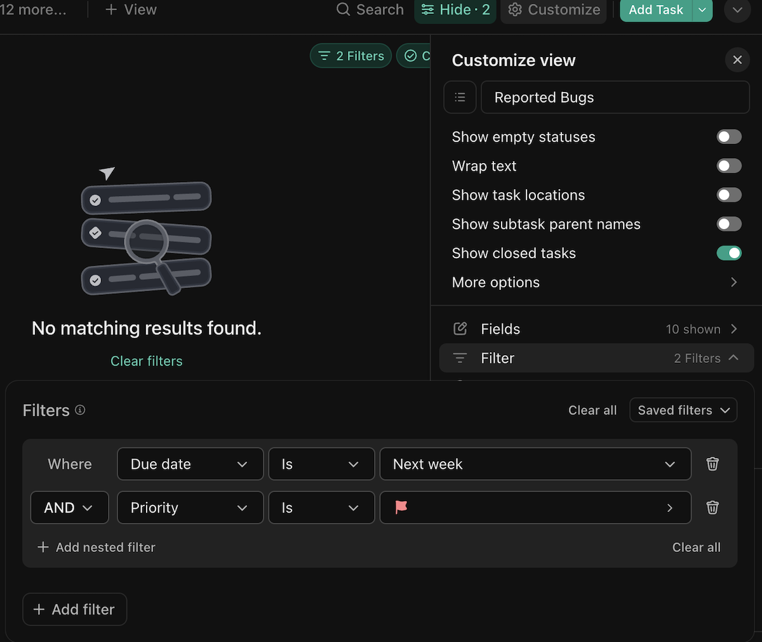Click the red priority flag value
The image size is (762, 642).
point(402,508)
